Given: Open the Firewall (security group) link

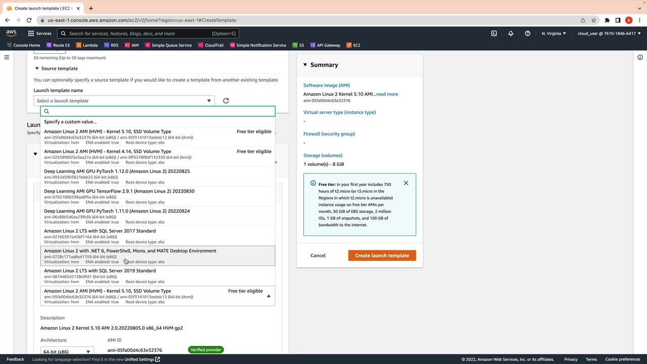Looking at the screenshot, I should pos(329,134).
